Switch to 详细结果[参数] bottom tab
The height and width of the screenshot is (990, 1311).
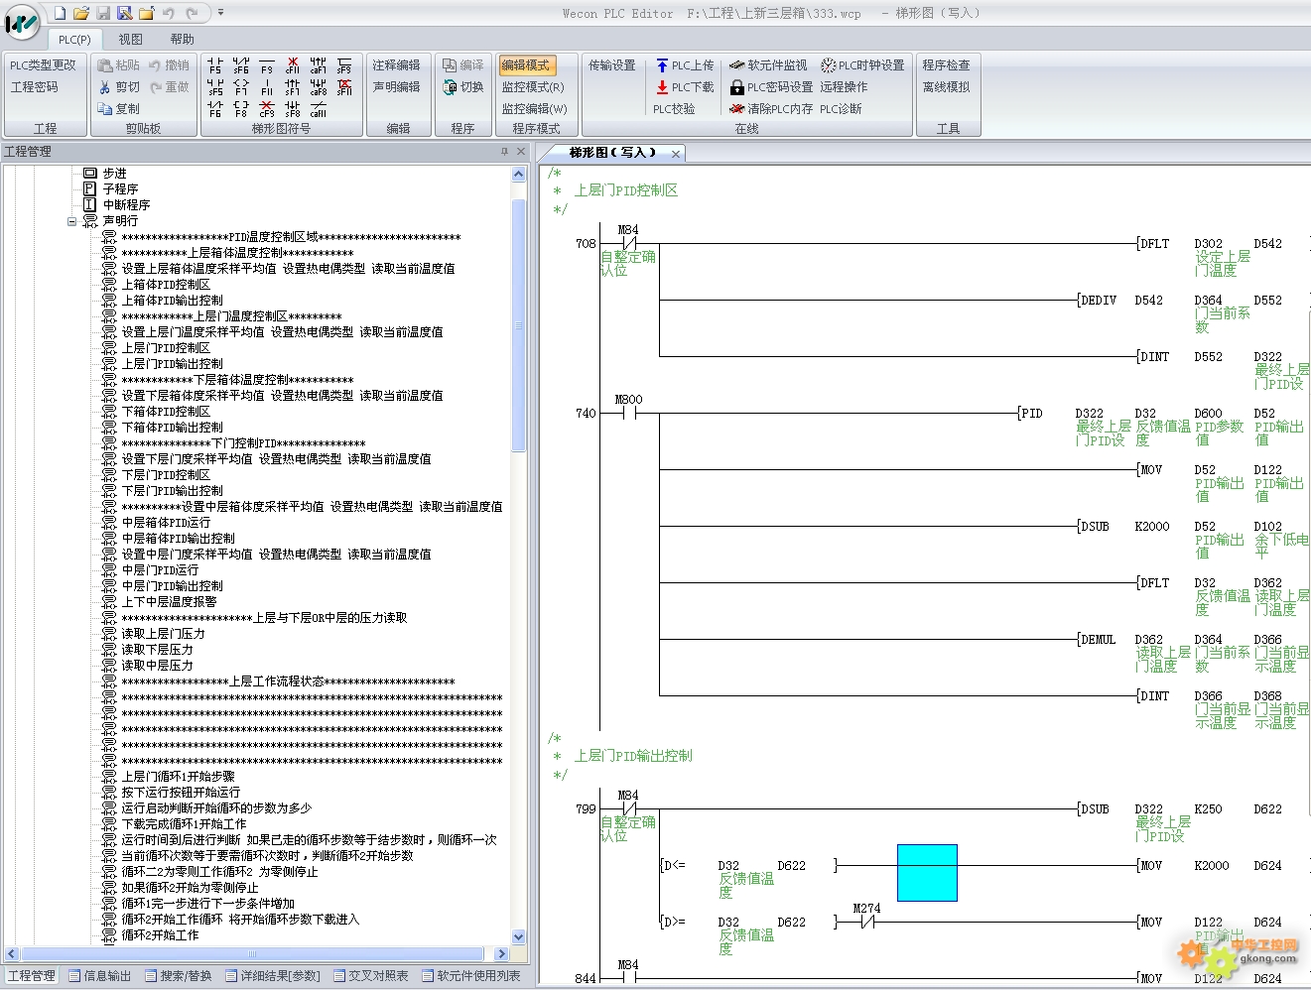273,976
